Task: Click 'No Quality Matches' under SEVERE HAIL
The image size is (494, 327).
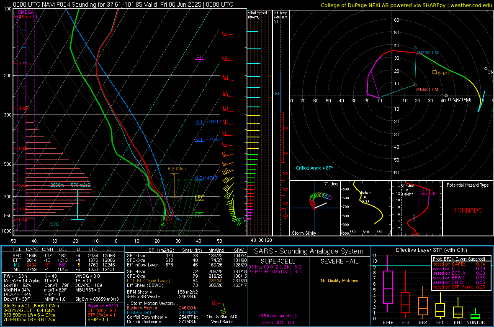Action: 339,281
